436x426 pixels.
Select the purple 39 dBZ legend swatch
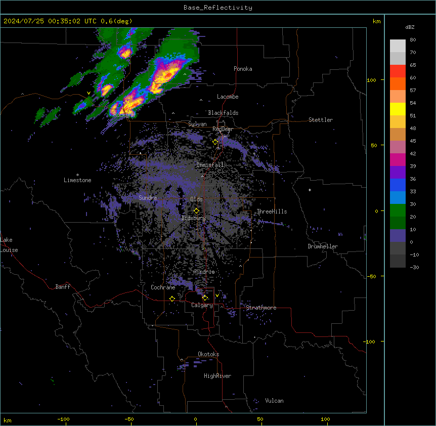tap(398, 172)
